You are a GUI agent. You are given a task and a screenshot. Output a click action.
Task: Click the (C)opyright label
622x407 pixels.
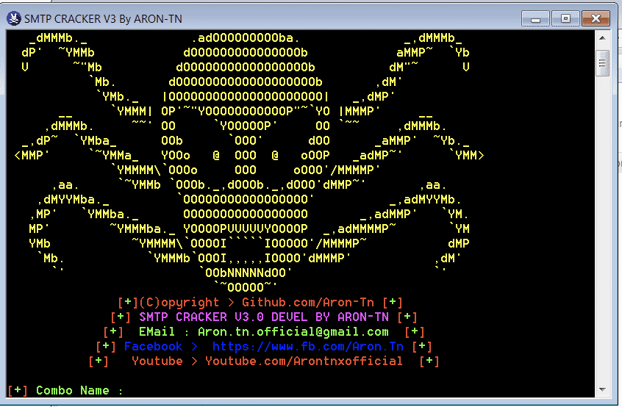click(x=179, y=303)
